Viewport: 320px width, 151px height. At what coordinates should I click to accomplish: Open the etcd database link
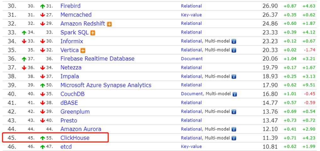click(66, 147)
